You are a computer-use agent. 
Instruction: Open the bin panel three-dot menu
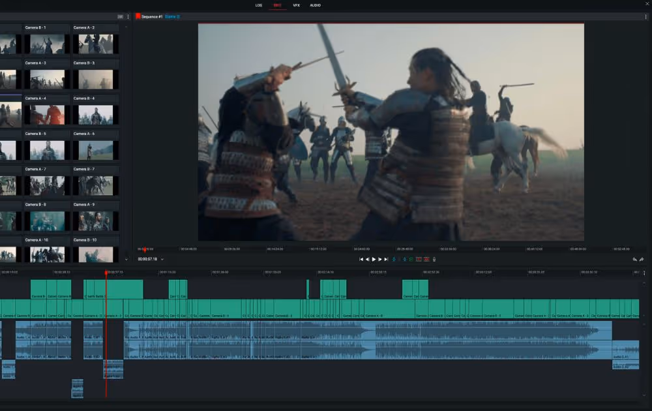[x=128, y=16]
